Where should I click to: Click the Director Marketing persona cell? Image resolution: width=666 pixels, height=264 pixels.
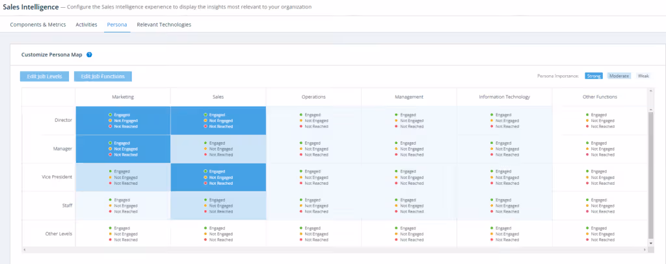[x=123, y=121]
